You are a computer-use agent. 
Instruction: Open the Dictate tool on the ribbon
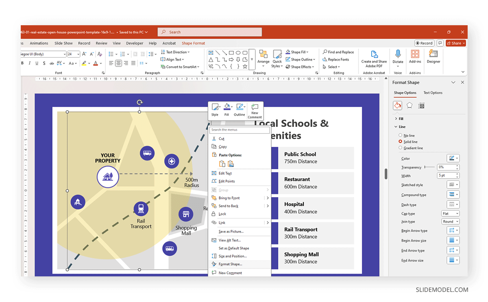pyautogui.click(x=397, y=57)
